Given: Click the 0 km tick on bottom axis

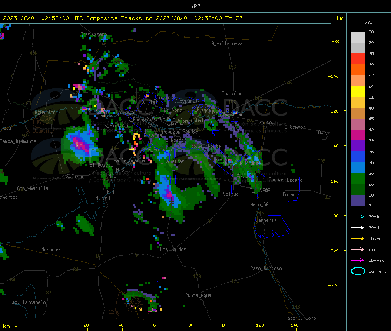Looking at the screenshot, I should pos(52,325).
